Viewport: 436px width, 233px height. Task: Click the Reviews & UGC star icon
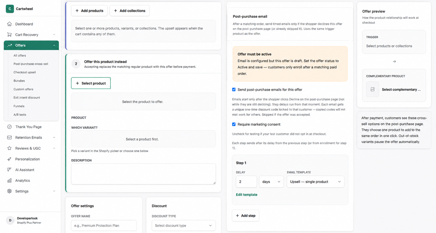(x=9, y=148)
